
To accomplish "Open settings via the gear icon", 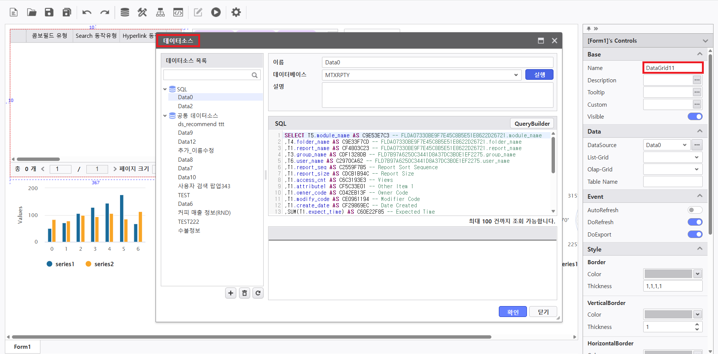I will click(x=236, y=12).
